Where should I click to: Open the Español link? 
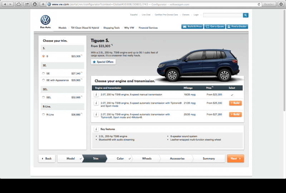click(134, 15)
